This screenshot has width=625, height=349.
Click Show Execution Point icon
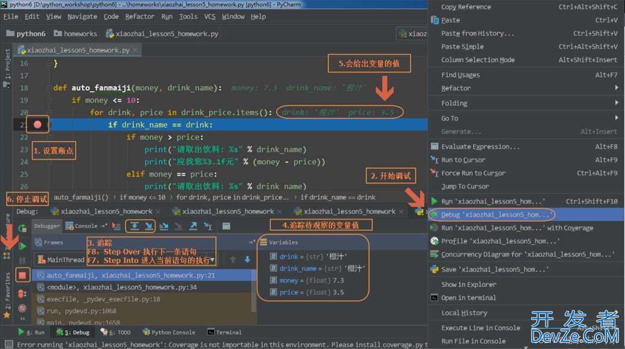pyautogui.click(x=116, y=226)
